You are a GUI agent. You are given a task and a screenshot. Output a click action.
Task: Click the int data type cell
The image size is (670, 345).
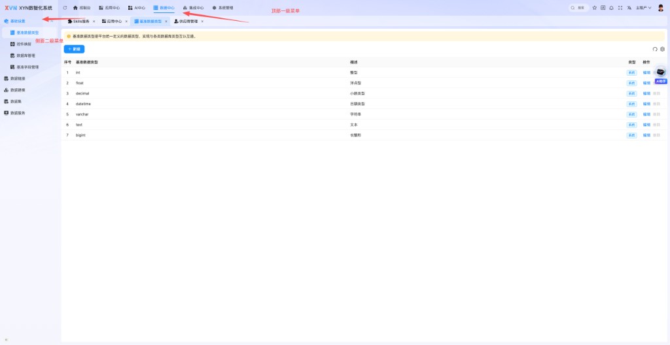point(79,73)
